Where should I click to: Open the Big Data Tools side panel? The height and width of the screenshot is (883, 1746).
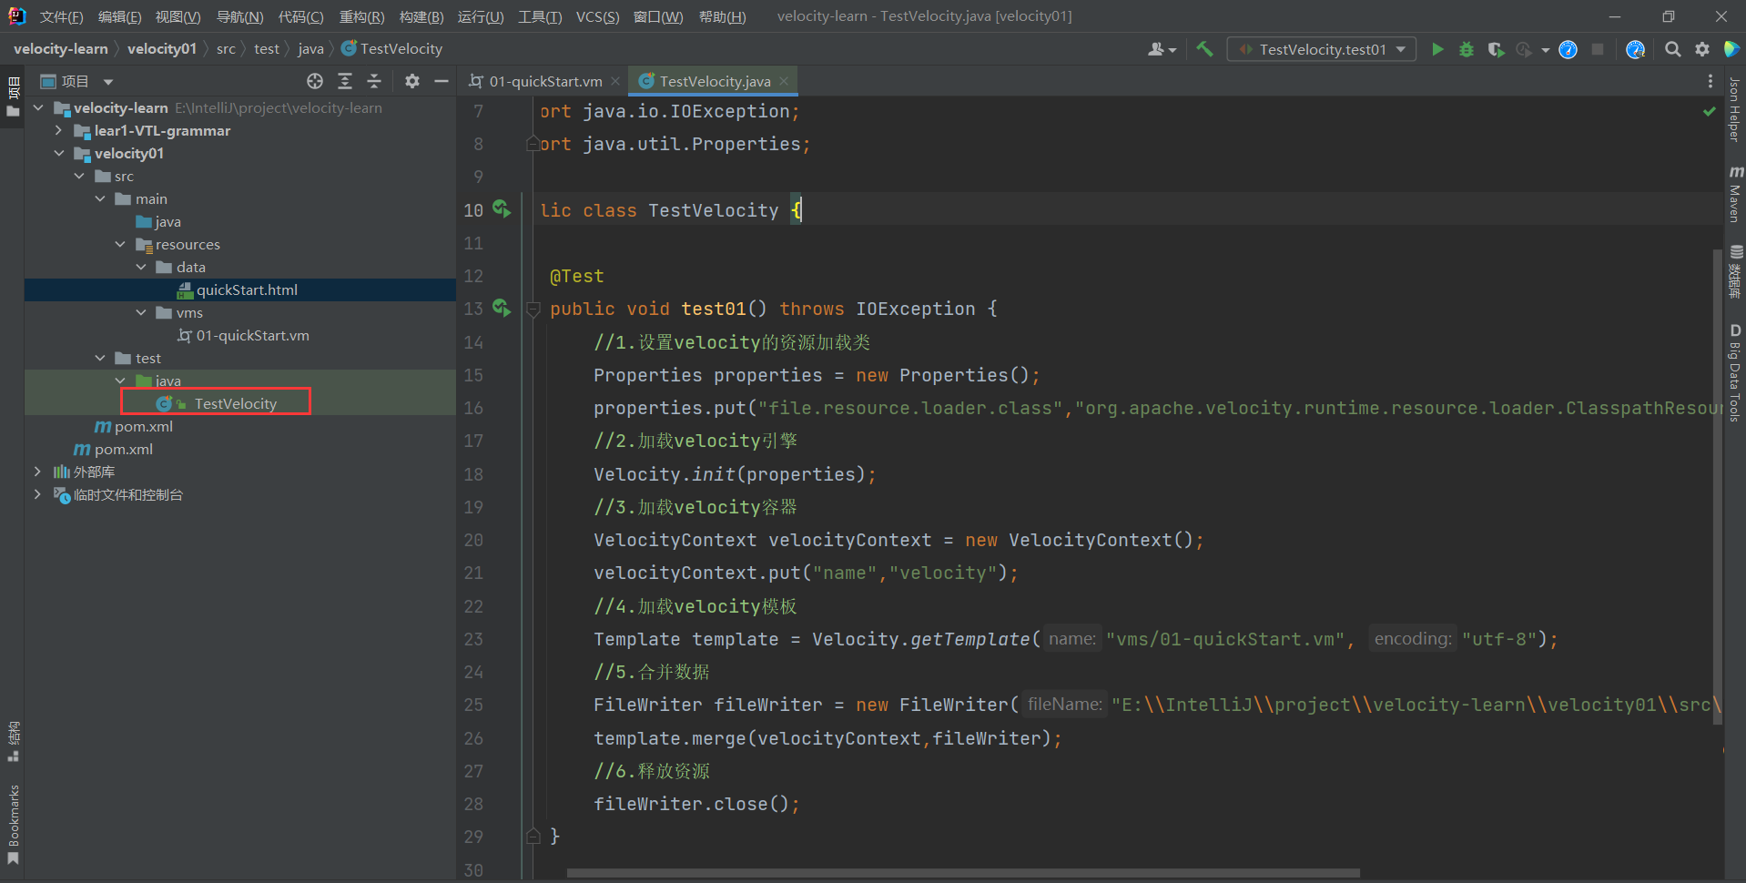(x=1735, y=373)
